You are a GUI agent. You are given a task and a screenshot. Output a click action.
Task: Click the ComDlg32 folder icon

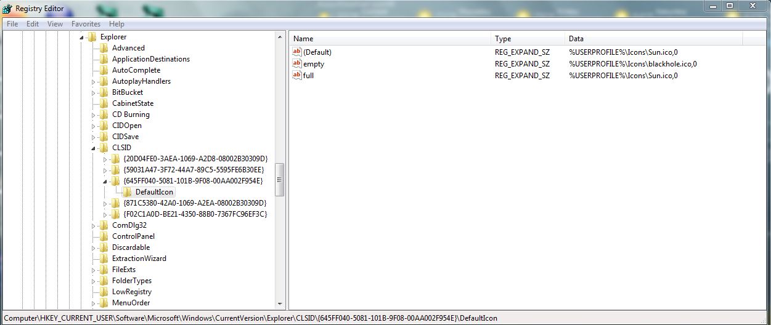(104, 225)
